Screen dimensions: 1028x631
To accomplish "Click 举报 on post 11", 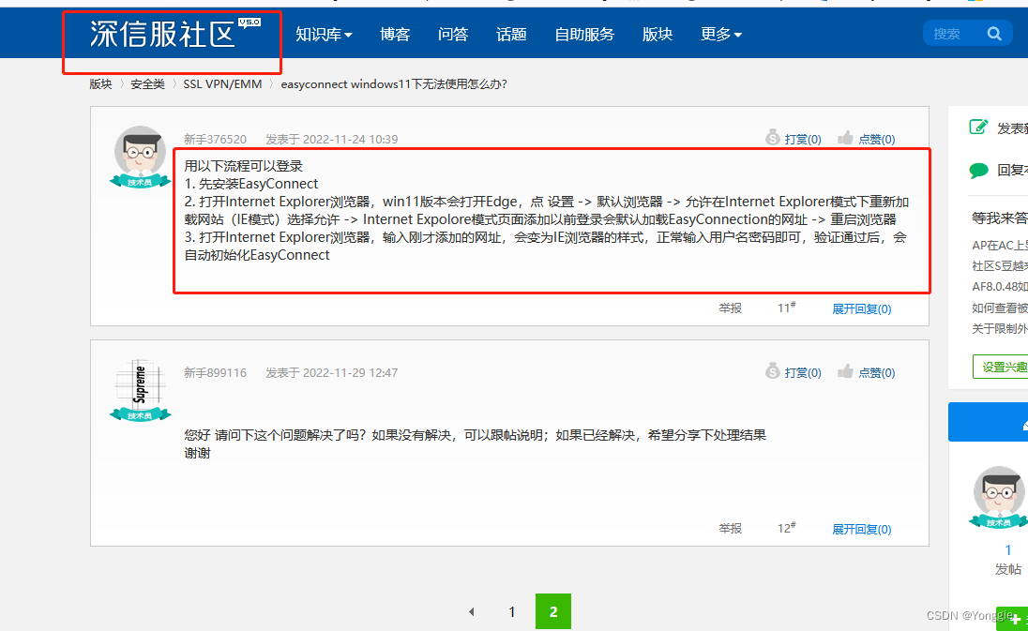I will click(x=731, y=308).
